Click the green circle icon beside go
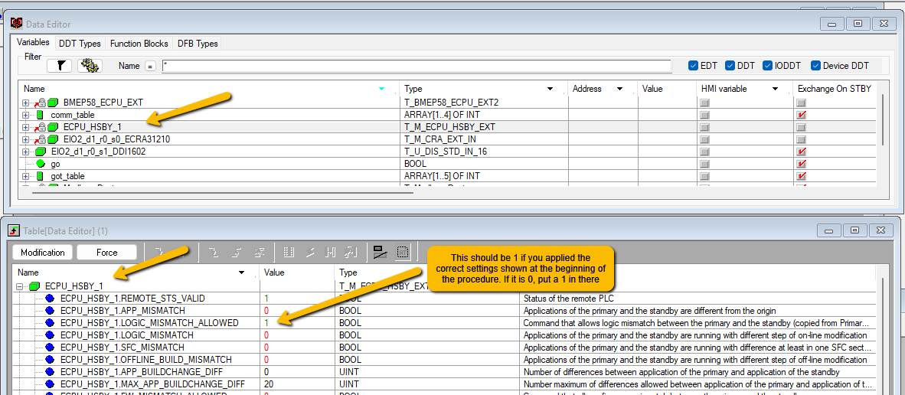 (x=40, y=164)
